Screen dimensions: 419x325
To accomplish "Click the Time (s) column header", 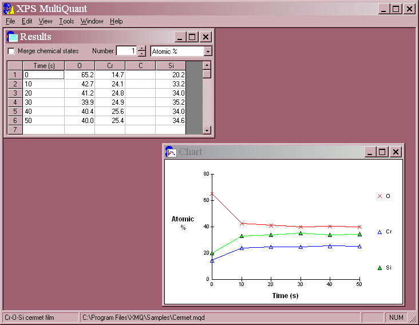I will [44, 66].
